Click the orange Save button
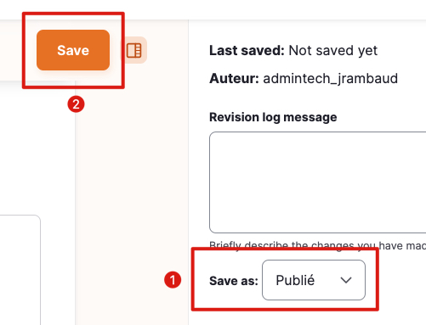Image resolution: width=426 pixels, height=325 pixels. 73,50
